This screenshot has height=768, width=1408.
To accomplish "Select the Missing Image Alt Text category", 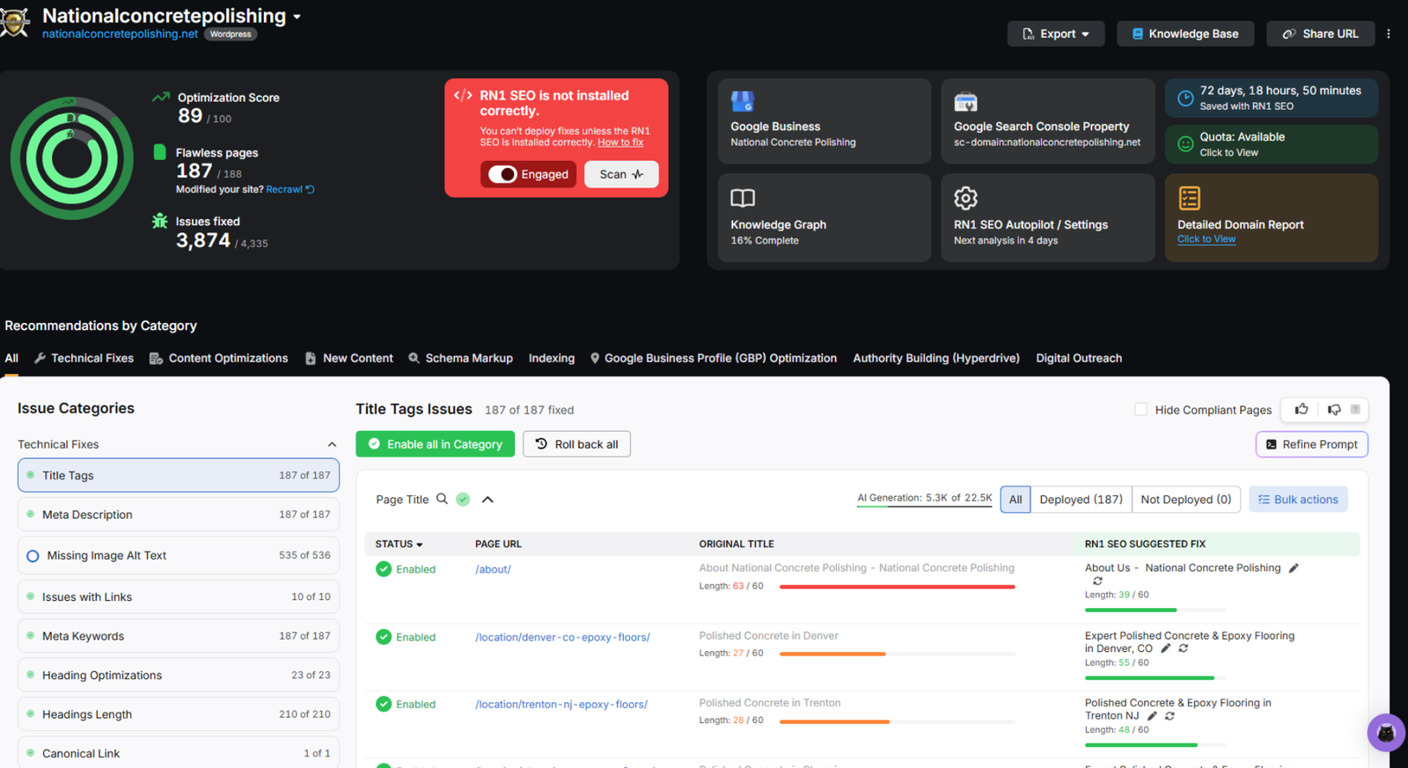I will [179, 555].
